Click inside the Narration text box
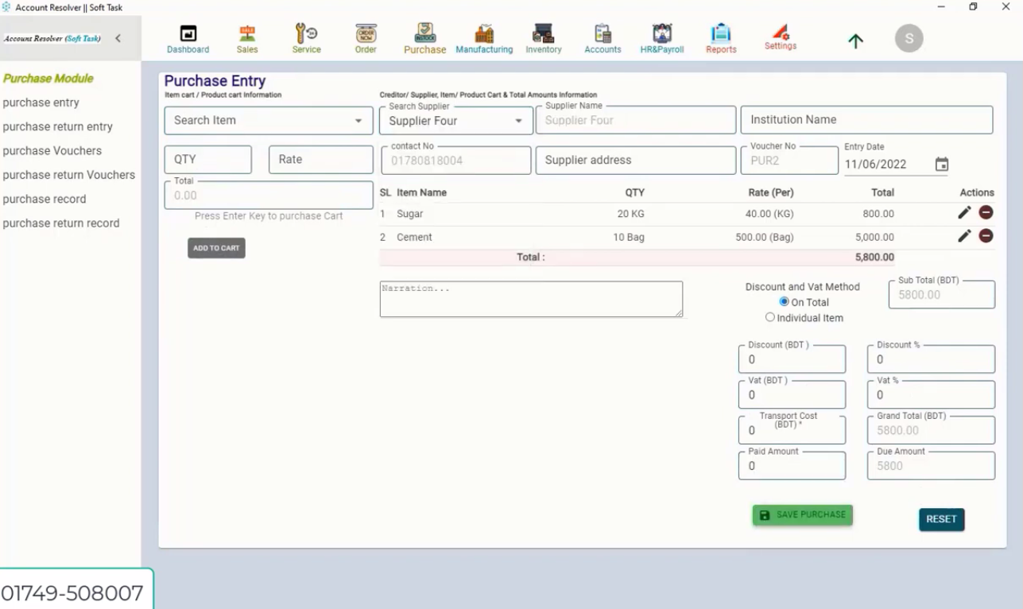1023x609 pixels. pyautogui.click(x=530, y=298)
